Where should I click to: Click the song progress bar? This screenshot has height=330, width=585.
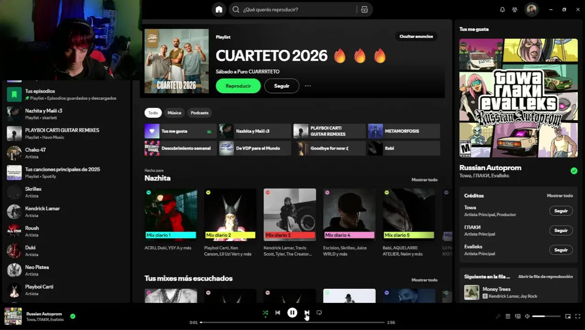pyautogui.click(x=292, y=322)
